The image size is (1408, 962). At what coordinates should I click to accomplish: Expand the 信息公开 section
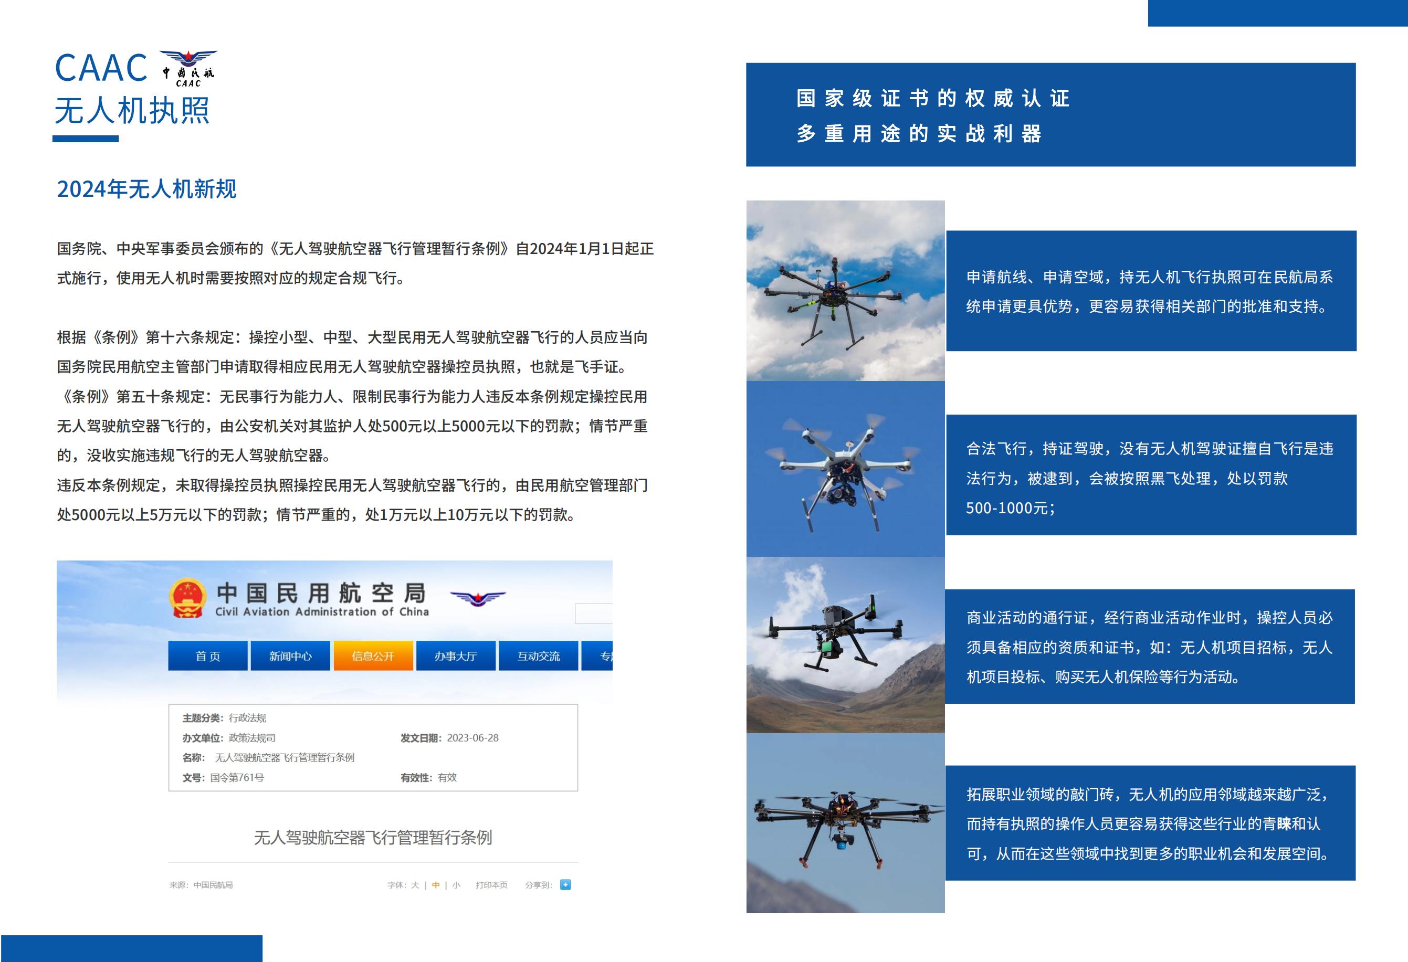373,656
